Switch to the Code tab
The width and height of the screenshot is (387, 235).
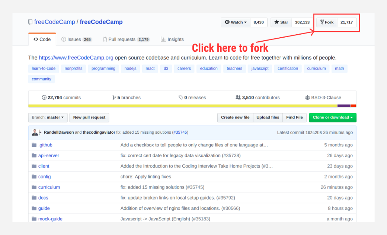pyautogui.click(x=42, y=39)
